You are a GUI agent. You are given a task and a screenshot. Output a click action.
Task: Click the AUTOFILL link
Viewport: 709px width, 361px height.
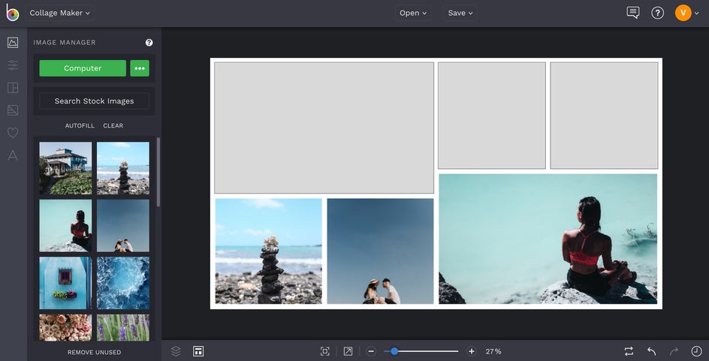pos(80,126)
